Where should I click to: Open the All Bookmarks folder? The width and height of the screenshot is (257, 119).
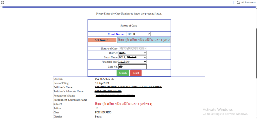[246, 3]
